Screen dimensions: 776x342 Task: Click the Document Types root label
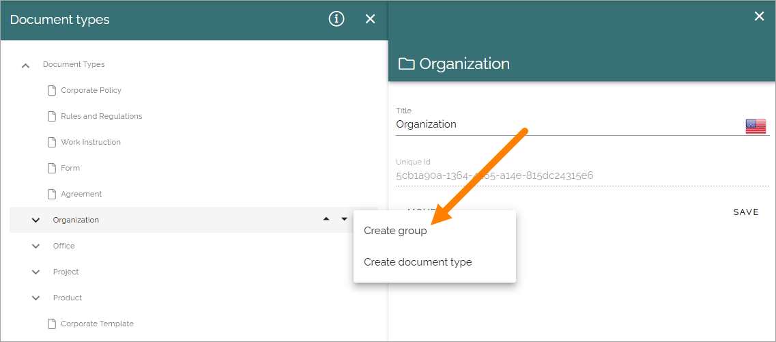[x=74, y=64]
